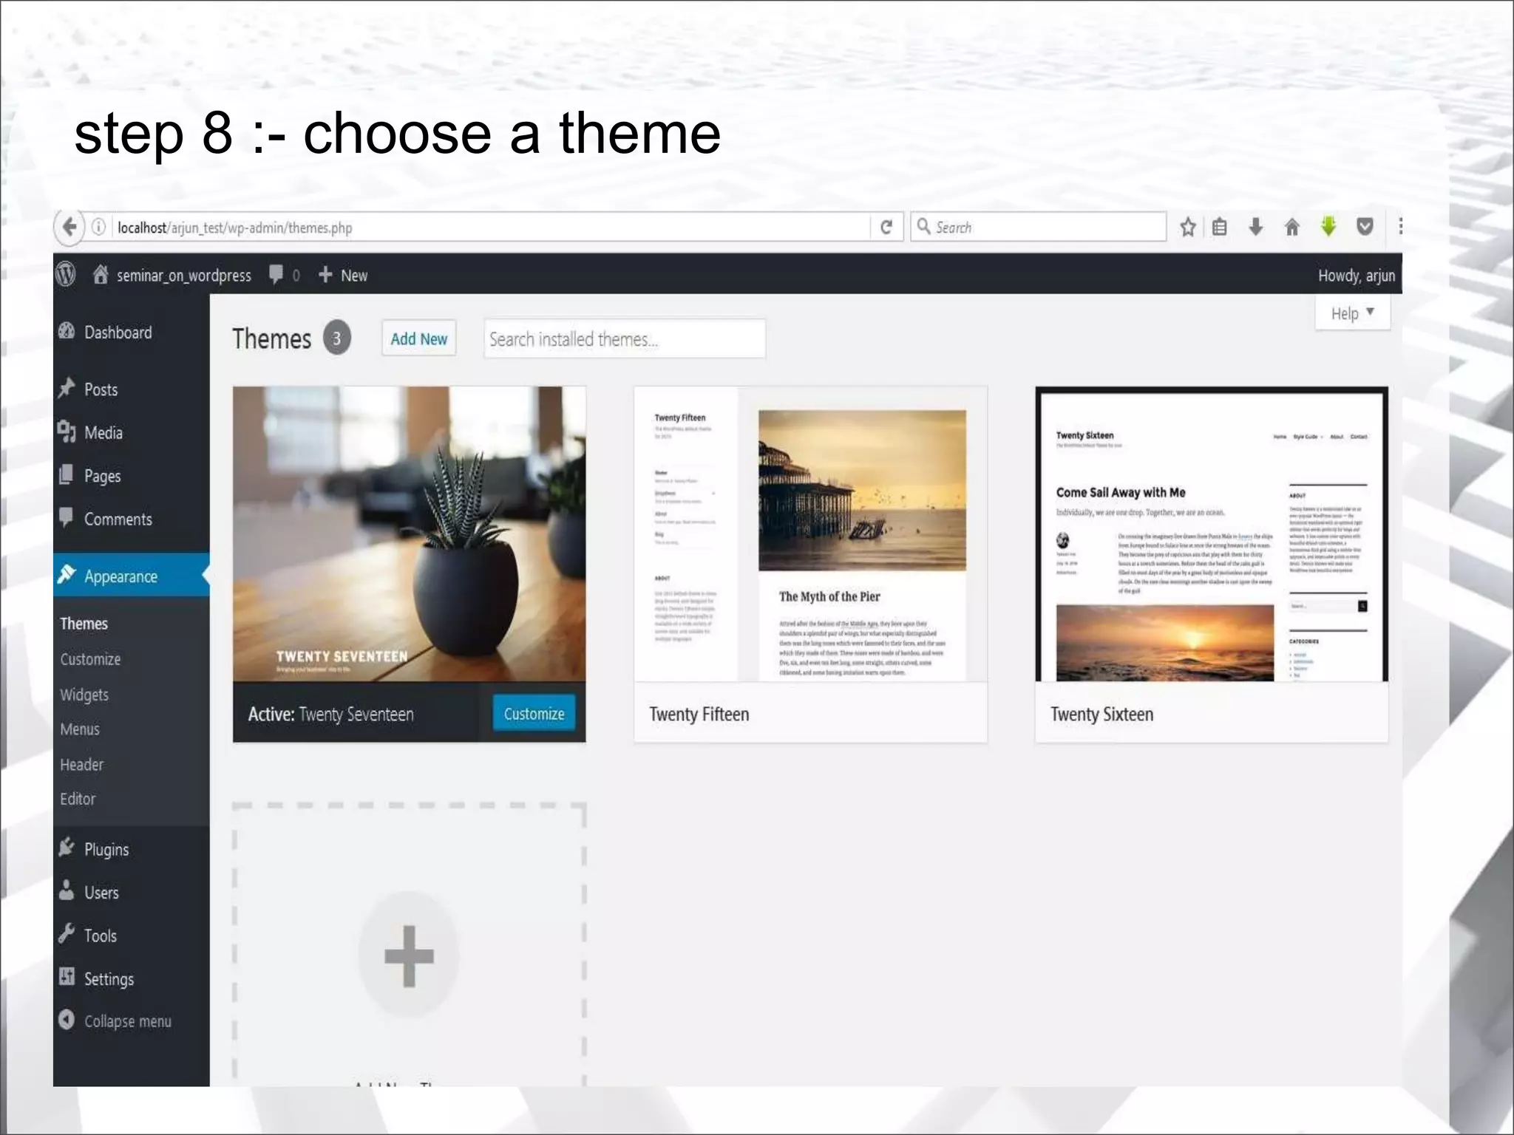The height and width of the screenshot is (1135, 1514).
Task: Click the themes count badge 3
Action: 336,338
